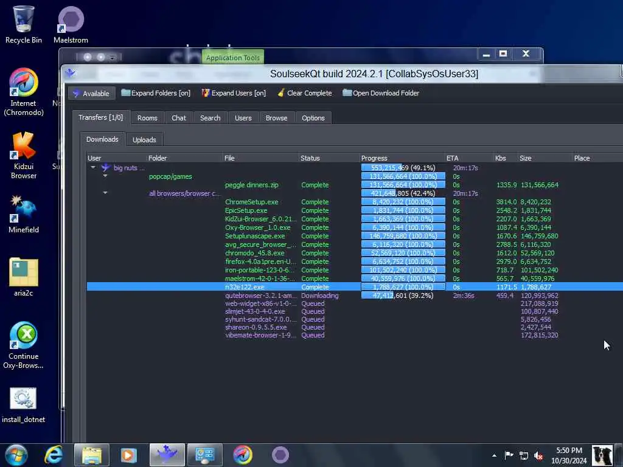Open Internet (Chromodo) desktop shortcut
The height and width of the screenshot is (467, 623).
(x=24, y=92)
